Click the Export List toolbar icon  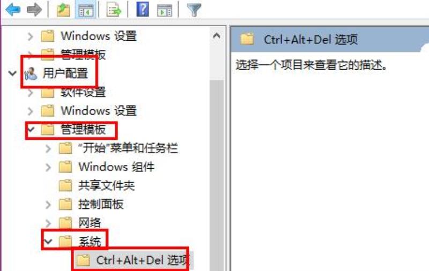pyautogui.click(x=114, y=10)
